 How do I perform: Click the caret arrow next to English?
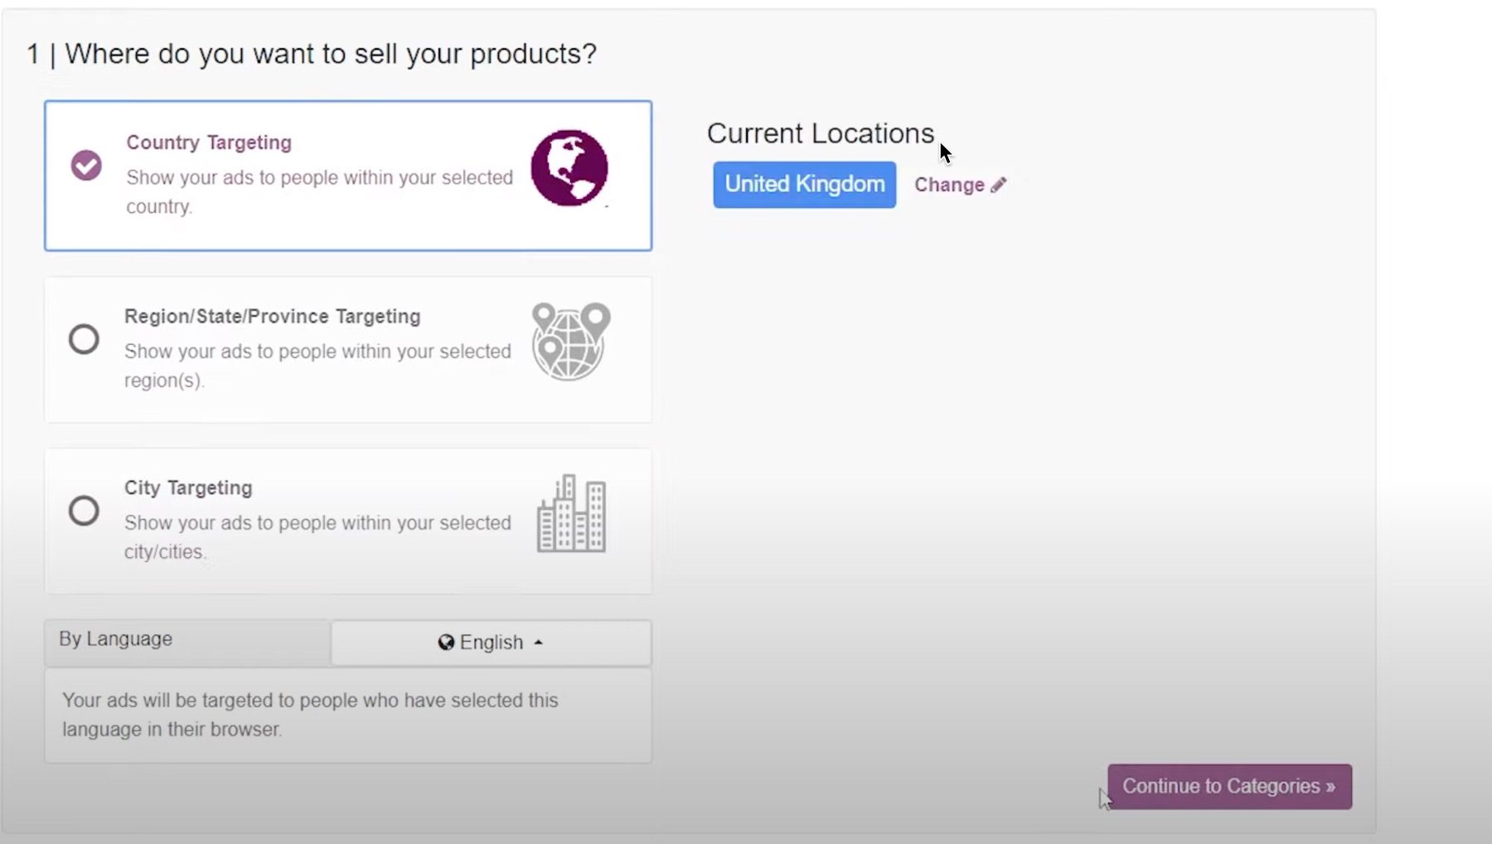pos(539,643)
